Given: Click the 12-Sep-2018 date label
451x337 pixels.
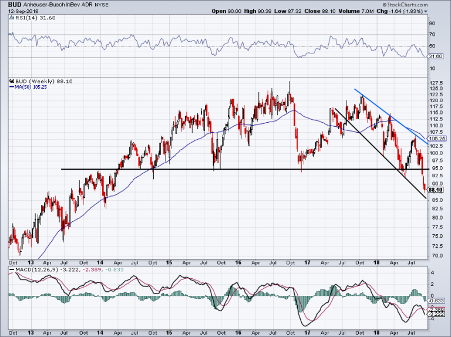Looking at the screenshot, I should click(x=23, y=12).
